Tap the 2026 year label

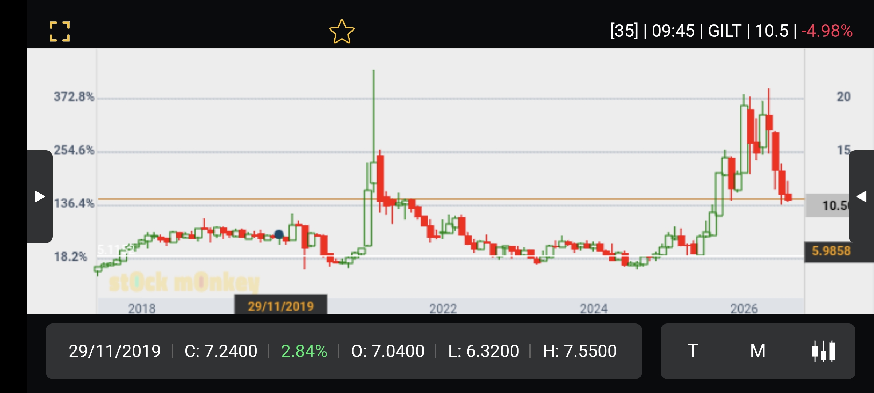pos(744,309)
